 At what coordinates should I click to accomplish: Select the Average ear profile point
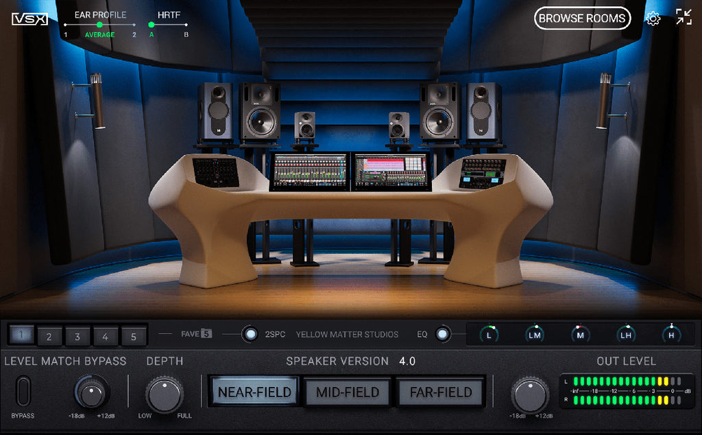pos(99,25)
